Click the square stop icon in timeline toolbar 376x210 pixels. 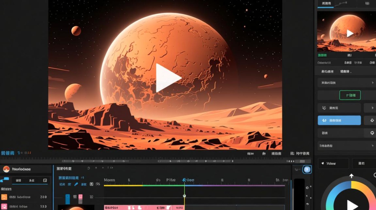pyautogui.click(x=91, y=184)
